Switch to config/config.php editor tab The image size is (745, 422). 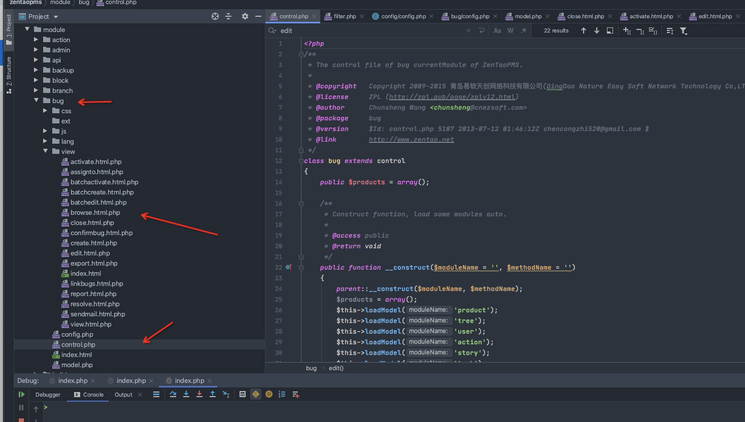(403, 16)
